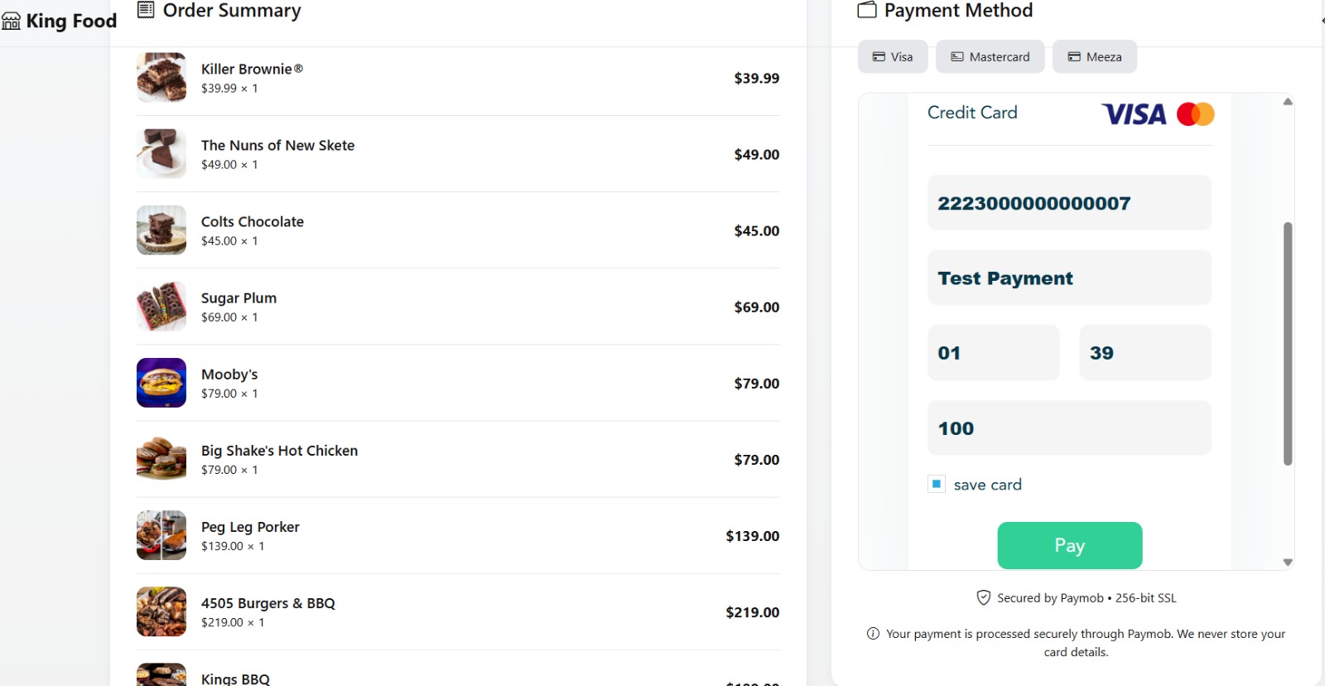Click the payment form scroll down arrow
The height and width of the screenshot is (686, 1325).
pyautogui.click(x=1288, y=562)
